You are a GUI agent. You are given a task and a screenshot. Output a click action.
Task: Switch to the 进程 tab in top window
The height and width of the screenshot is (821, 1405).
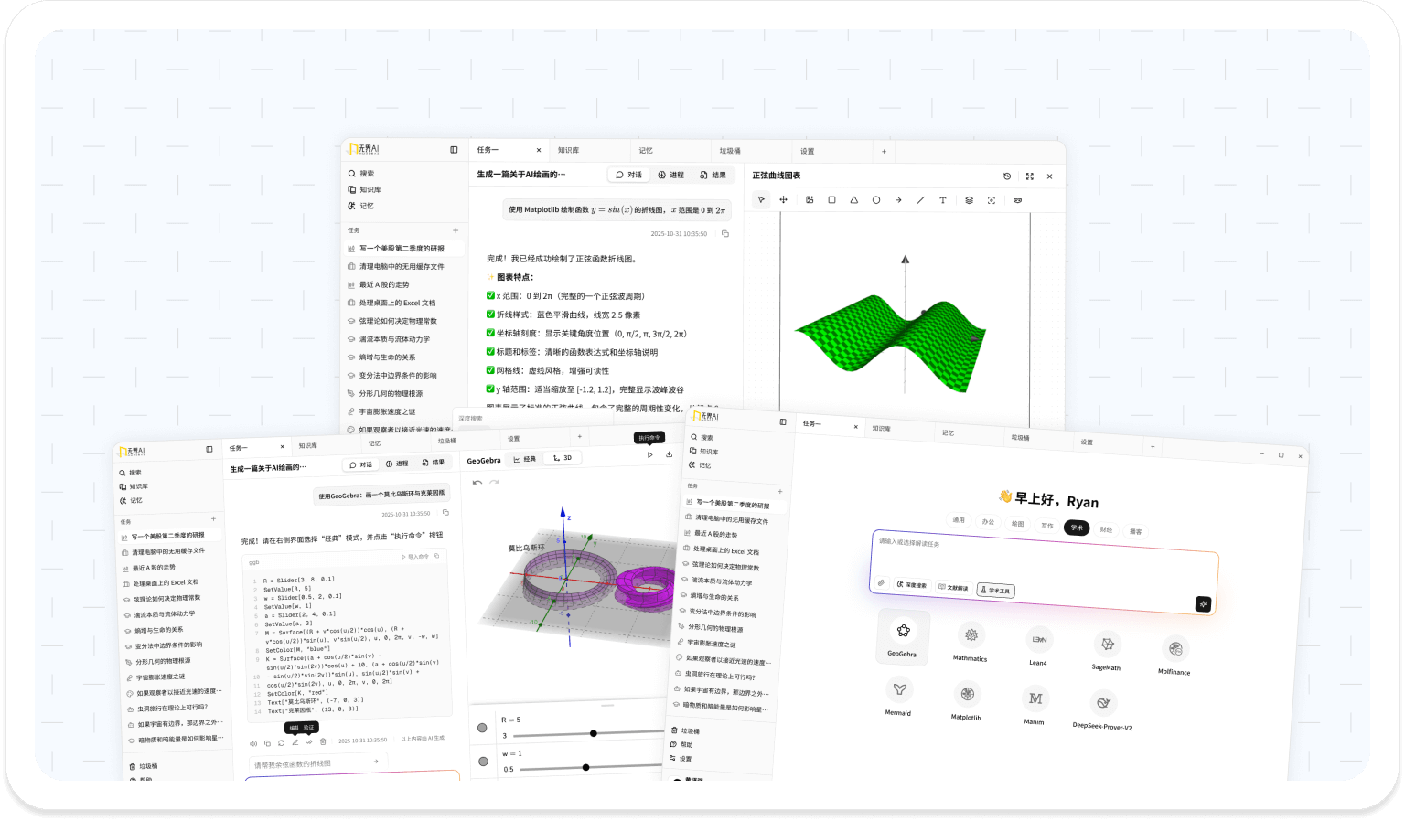(x=671, y=175)
